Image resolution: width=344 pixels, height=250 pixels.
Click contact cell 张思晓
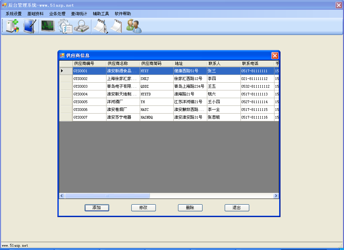pyautogui.click(x=224, y=117)
